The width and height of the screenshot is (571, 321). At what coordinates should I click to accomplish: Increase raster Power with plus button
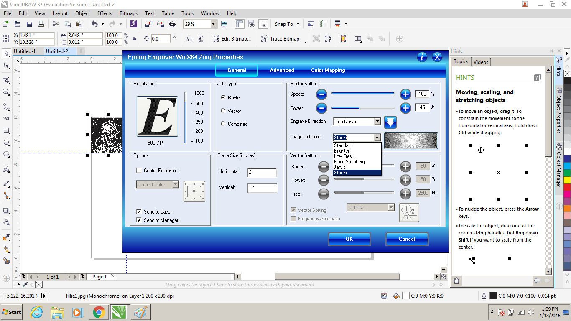(405, 108)
